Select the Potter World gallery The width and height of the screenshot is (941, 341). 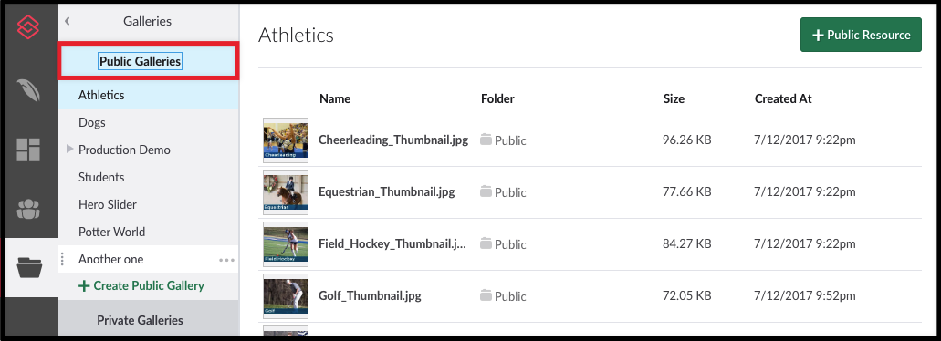coord(111,232)
